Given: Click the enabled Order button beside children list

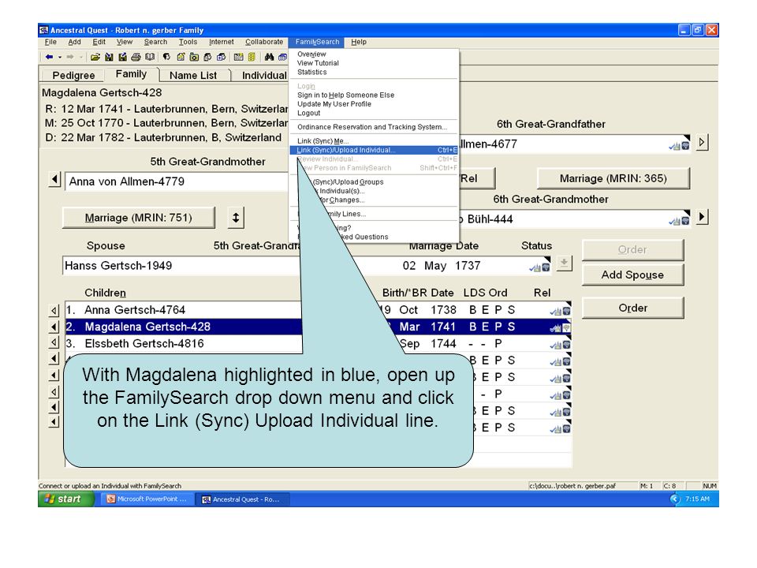Looking at the screenshot, I should click(632, 308).
